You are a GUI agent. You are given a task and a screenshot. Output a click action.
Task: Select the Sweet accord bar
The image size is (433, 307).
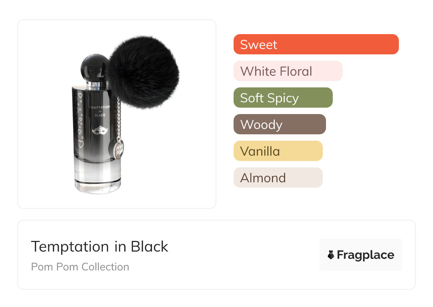(316, 44)
